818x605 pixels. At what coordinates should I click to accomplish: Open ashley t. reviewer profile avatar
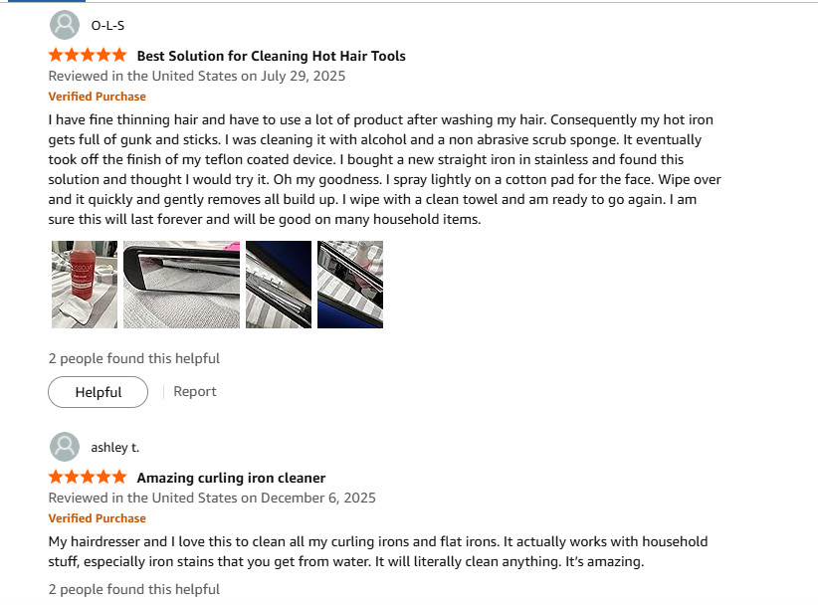click(65, 447)
